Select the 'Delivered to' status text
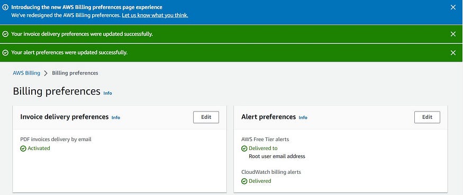This screenshot has width=463, height=195. [x=263, y=148]
